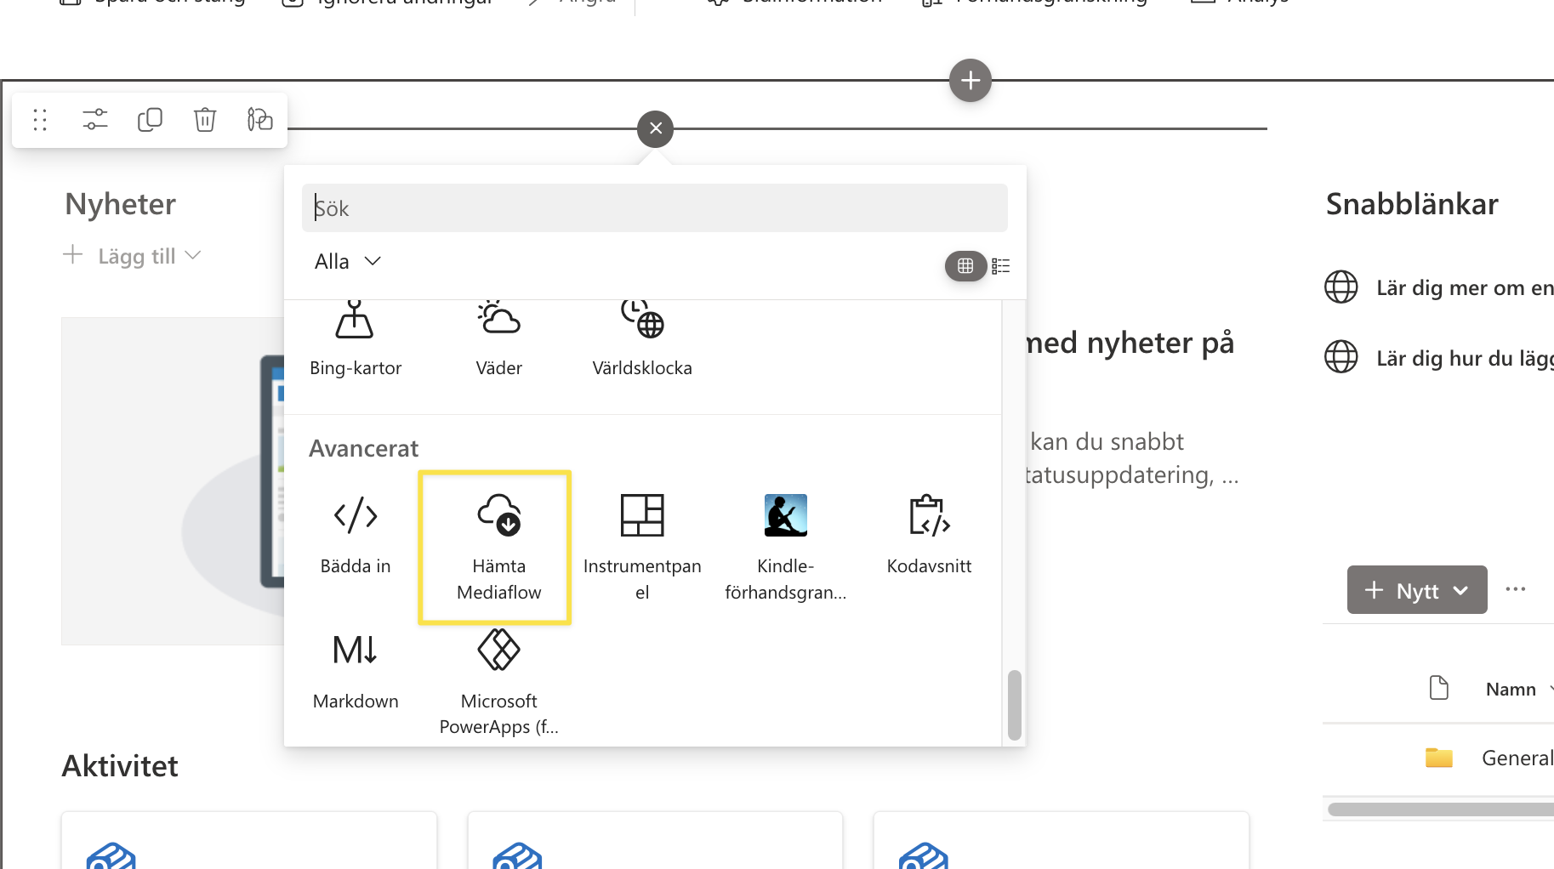Click the Sök search field
1554x869 pixels.
click(654, 208)
